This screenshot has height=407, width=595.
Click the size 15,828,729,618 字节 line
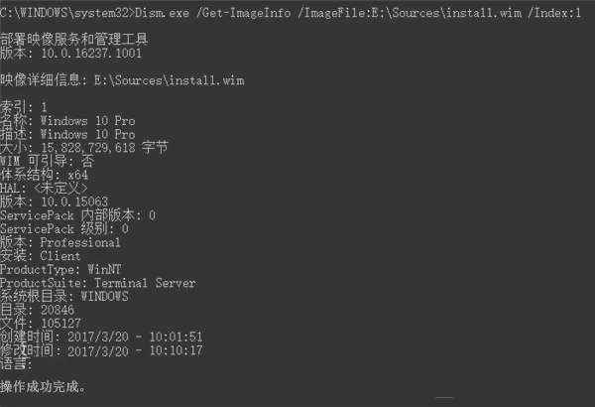84,148
